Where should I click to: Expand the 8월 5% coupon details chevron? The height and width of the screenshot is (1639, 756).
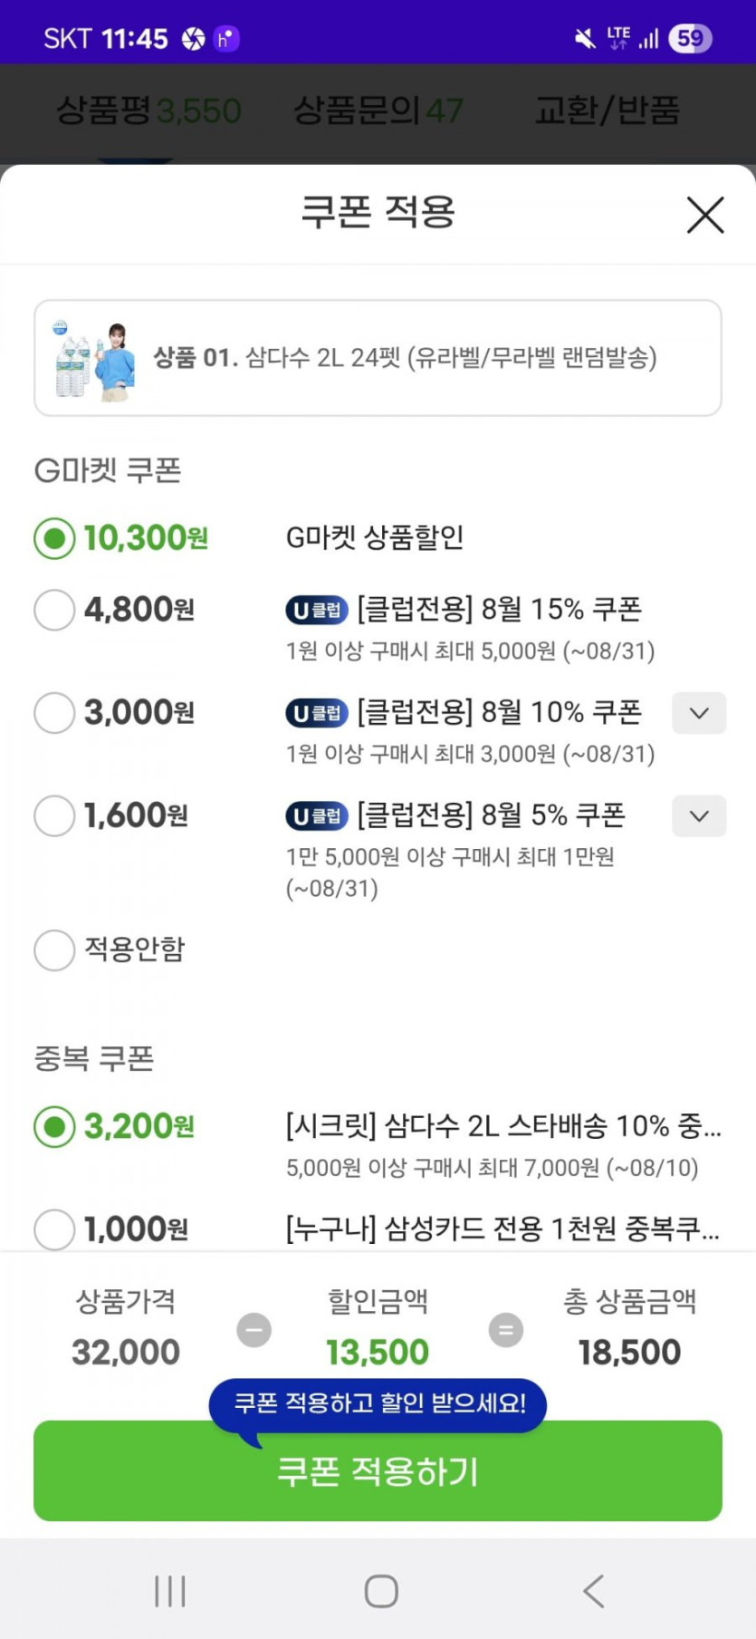coord(698,815)
